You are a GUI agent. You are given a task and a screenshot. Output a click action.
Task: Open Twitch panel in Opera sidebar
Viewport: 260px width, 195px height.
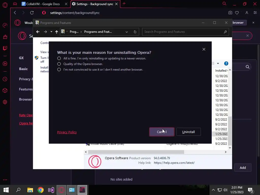(5, 48)
